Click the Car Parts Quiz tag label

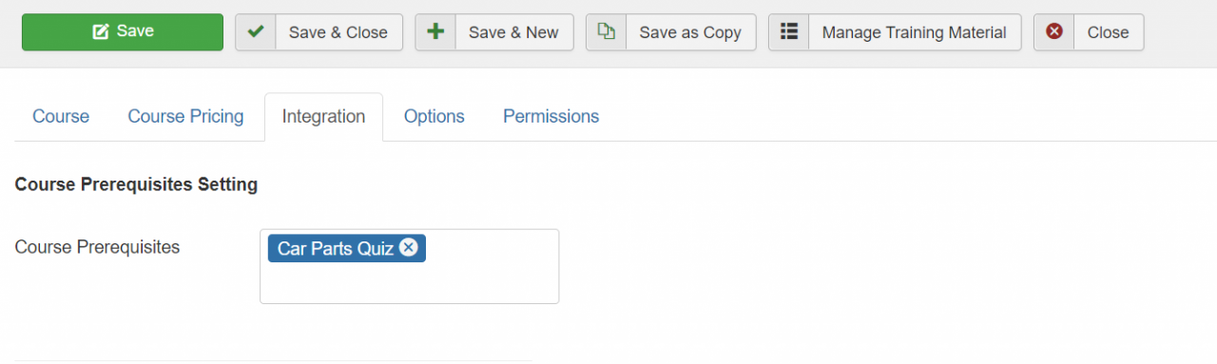tap(336, 249)
